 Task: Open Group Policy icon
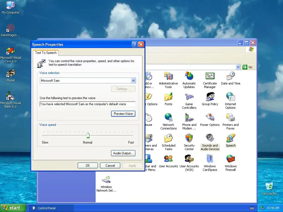210,99
